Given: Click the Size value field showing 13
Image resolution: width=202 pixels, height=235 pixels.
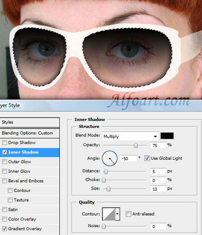Looking at the screenshot, I should [x=158, y=189].
